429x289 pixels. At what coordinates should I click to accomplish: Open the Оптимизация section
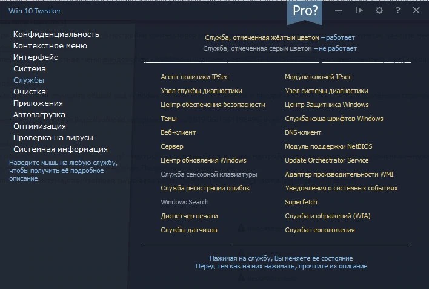[x=39, y=126]
